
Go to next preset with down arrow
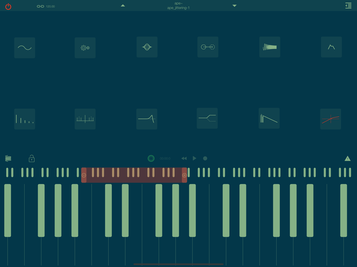(x=234, y=6)
